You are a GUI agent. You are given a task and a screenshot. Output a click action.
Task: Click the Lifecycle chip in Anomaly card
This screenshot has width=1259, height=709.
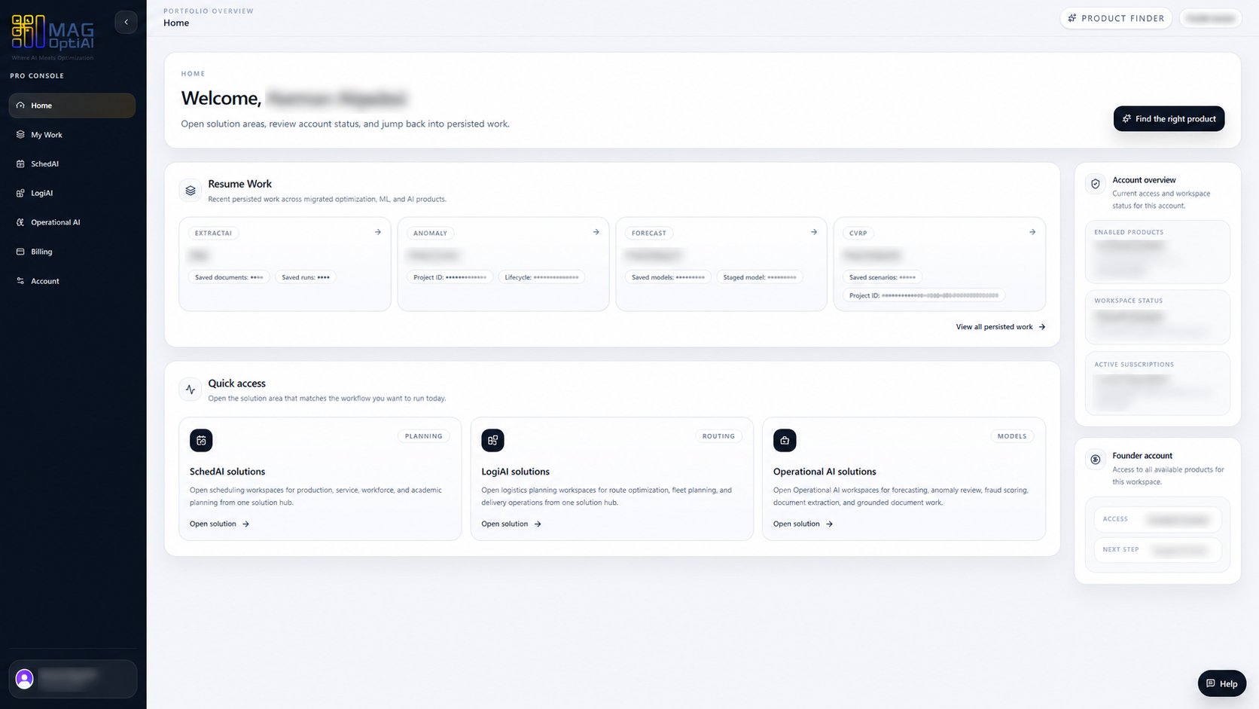(x=541, y=277)
